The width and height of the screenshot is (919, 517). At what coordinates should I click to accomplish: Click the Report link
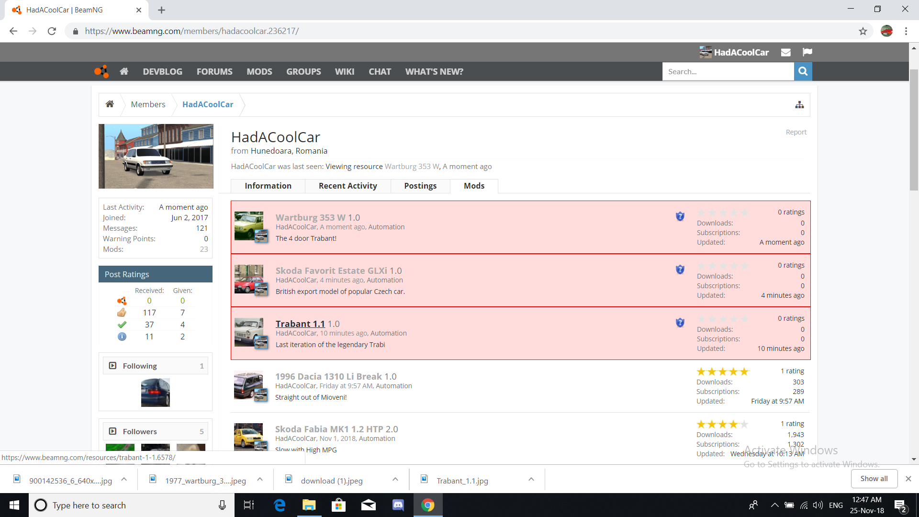tap(796, 132)
